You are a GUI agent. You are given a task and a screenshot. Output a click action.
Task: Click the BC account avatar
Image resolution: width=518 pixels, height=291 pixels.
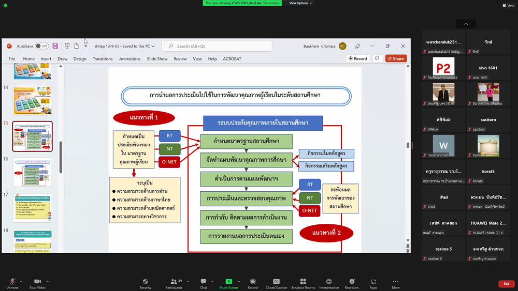pyautogui.click(x=342, y=46)
